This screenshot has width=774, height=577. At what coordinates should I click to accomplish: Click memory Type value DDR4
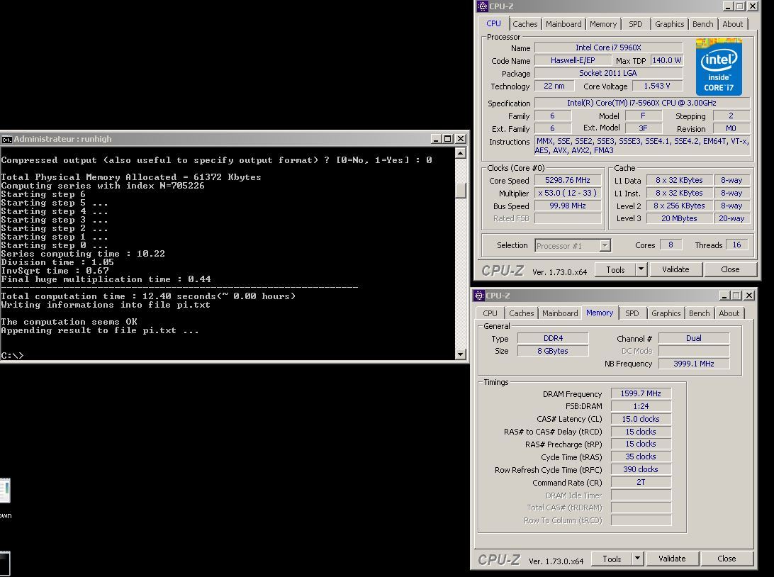click(553, 338)
